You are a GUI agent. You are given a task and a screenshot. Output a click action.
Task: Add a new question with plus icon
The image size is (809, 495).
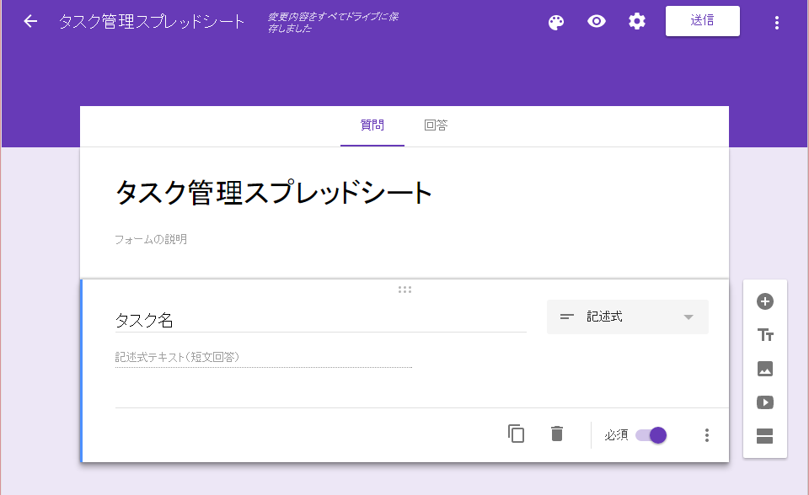pyautogui.click(x=764, y=301)
